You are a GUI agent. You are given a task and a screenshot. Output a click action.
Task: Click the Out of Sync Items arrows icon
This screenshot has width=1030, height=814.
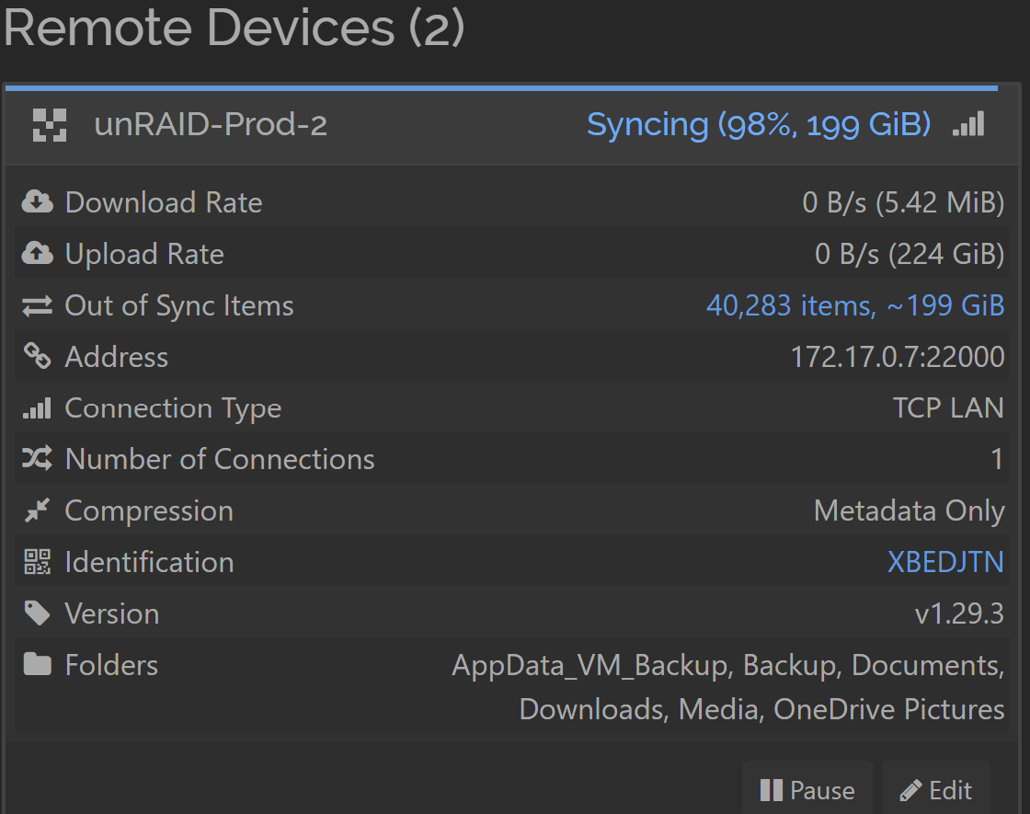point(38,305)
